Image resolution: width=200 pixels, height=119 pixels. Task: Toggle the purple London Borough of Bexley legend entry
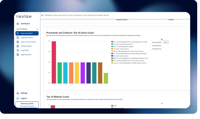129,54
